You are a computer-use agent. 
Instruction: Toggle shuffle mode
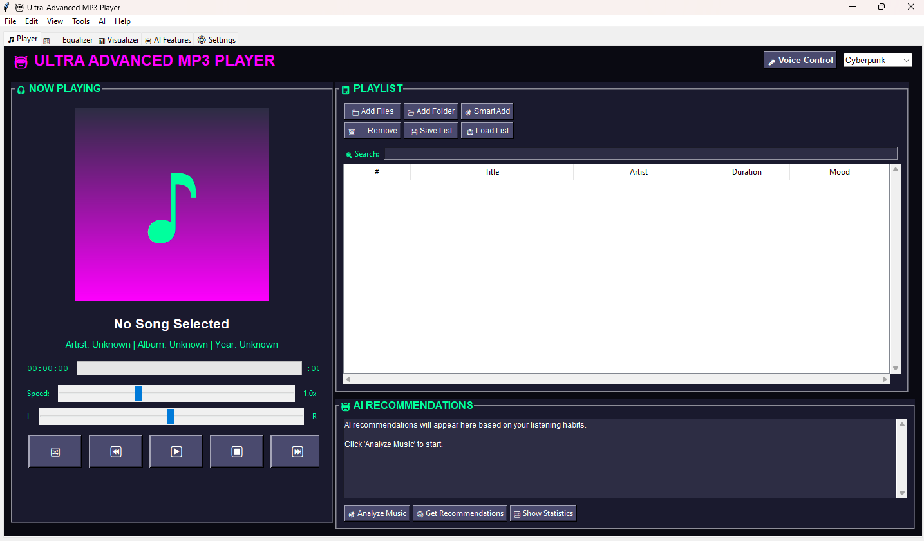pyautogui.click(x=55, y=451)
